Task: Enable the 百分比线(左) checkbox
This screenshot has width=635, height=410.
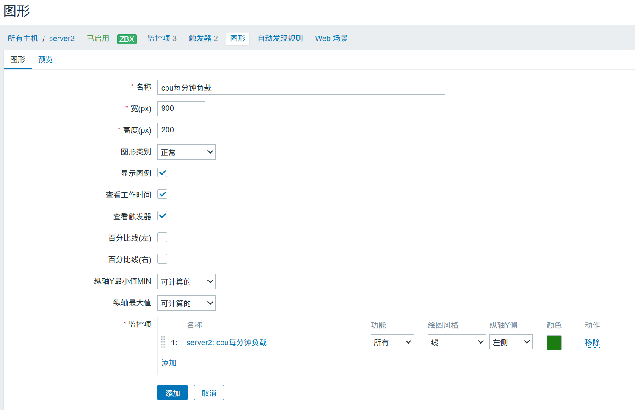Action: tap(163, 237)
